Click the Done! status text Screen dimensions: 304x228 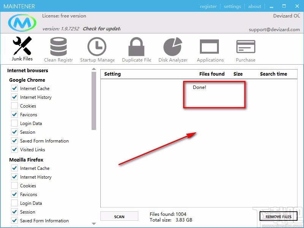click(x=199, y=87)
